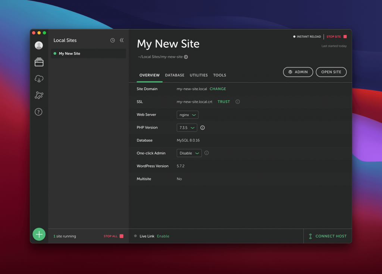
Task: Click the Stop All label
Action: 110,236
